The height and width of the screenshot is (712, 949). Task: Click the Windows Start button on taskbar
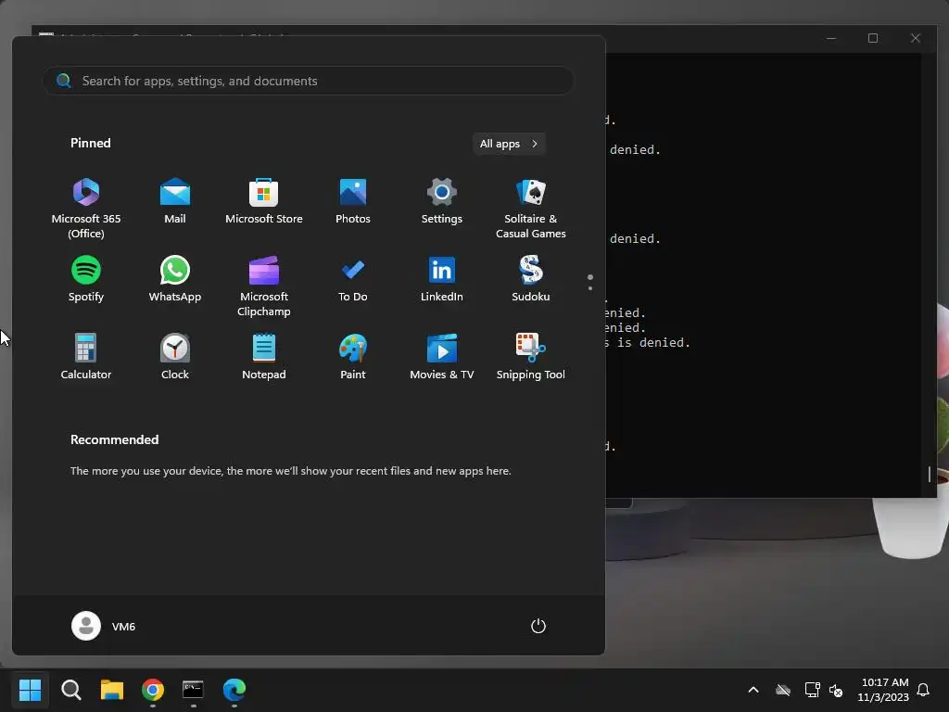31,690
